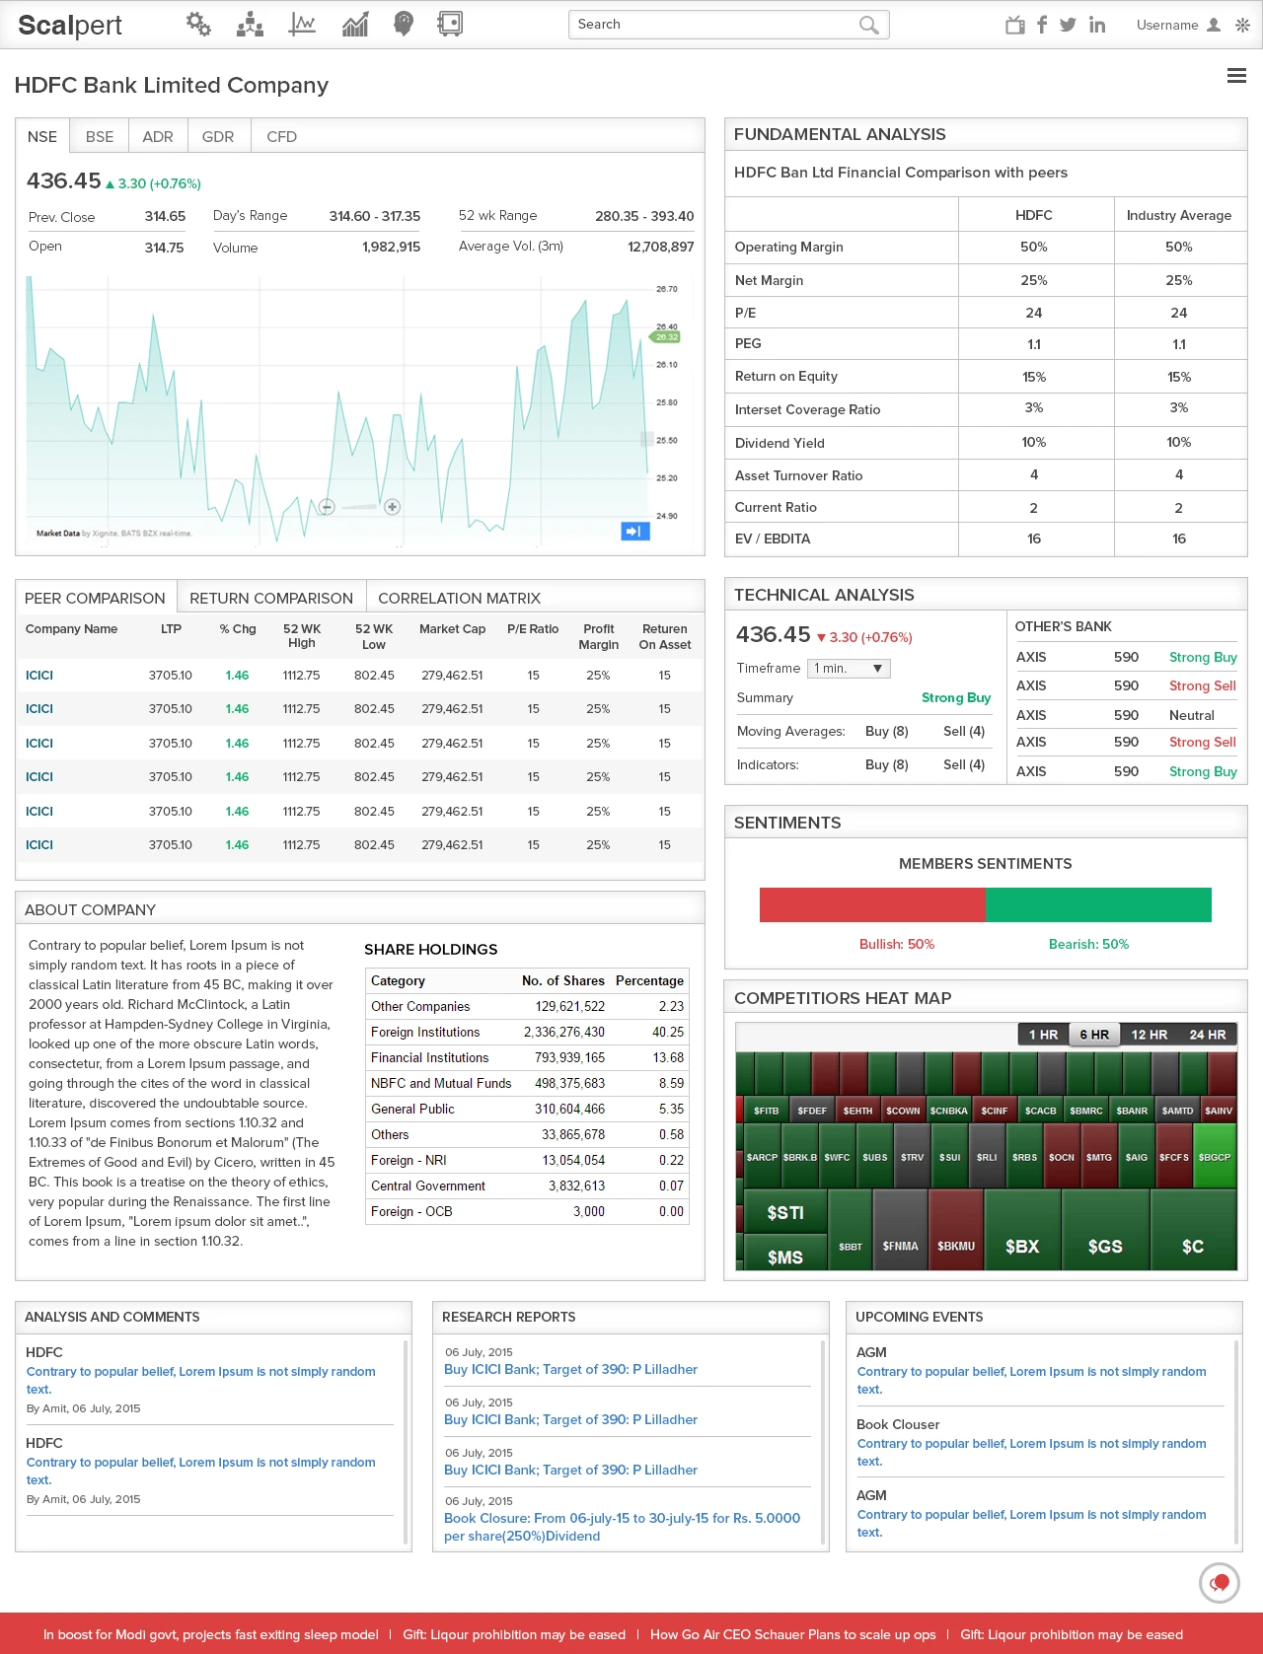
Task: Open the Correlation Matrix tab
Action: [460, 598]
